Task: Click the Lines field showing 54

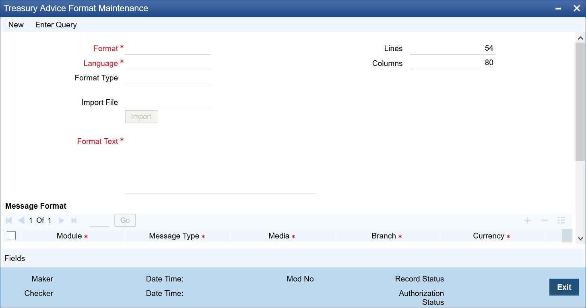Action: click(x=453, y=48)
